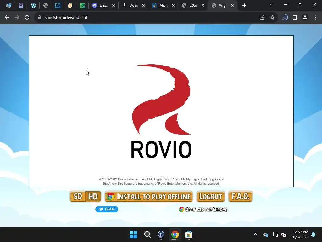Switch to the first pinned computer tab
Viewport: 322px width, 242px height.
(x=8, y=5)
